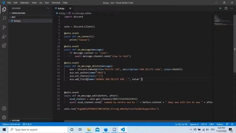Click line 1 import discord

pos(73,17)
